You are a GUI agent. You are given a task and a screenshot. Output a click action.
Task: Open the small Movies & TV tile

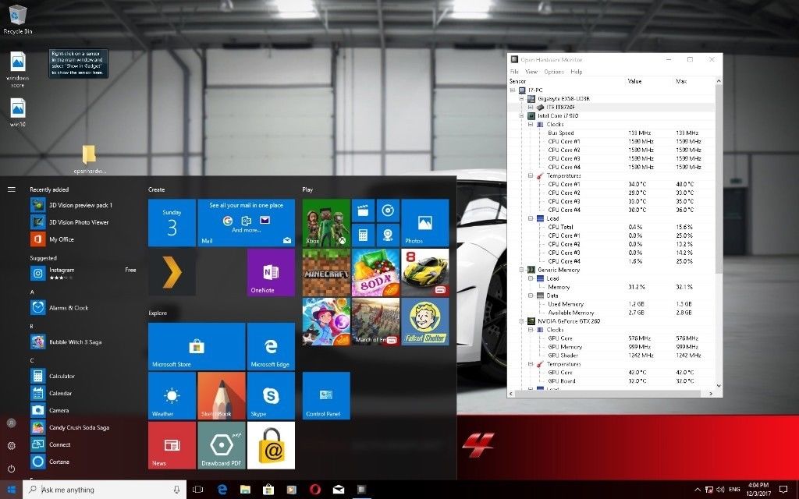[x=364, y=211]
